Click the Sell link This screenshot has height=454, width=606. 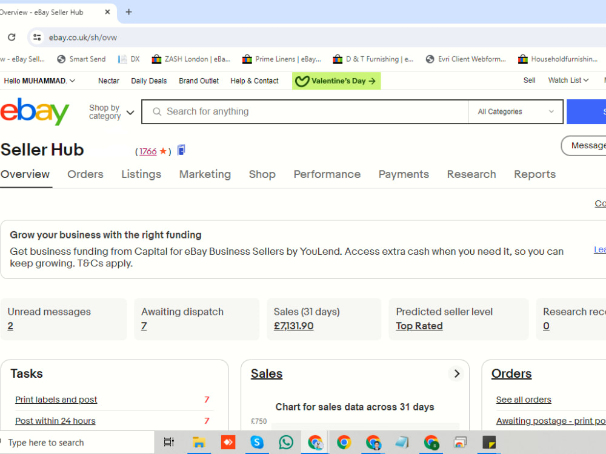[529, 81]
